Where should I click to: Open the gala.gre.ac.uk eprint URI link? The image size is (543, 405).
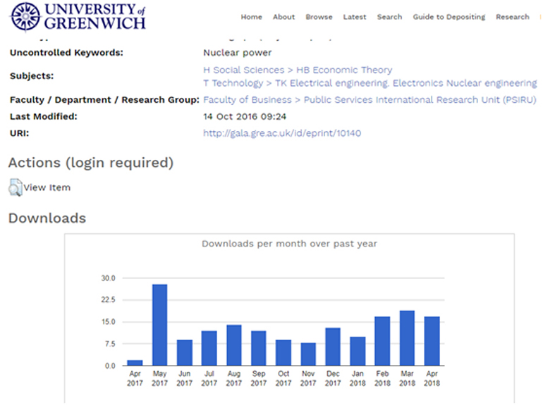pos(282,133)
